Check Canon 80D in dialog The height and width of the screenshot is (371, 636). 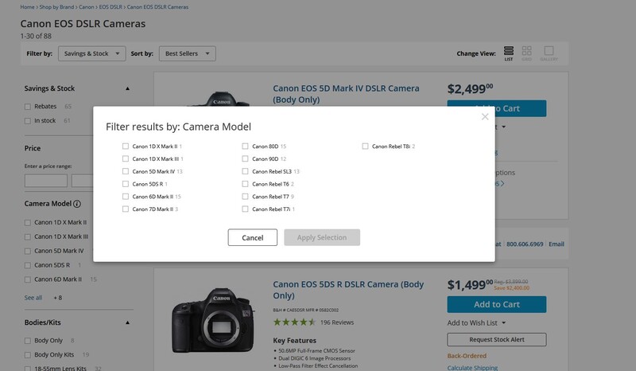pos(245,146)
